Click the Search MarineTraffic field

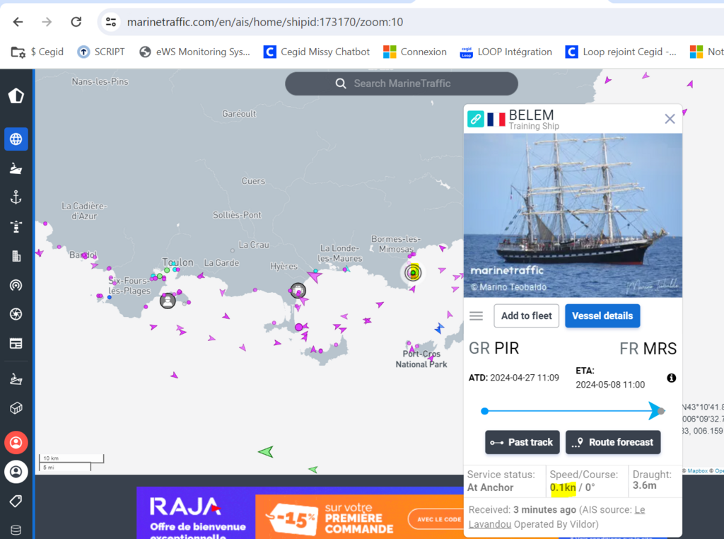click(402, 83)
